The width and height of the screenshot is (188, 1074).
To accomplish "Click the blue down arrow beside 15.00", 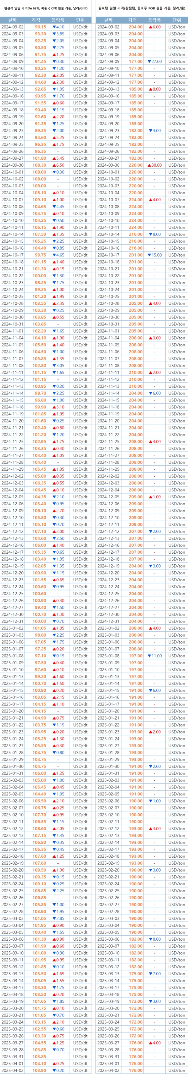I will point(149,255).
